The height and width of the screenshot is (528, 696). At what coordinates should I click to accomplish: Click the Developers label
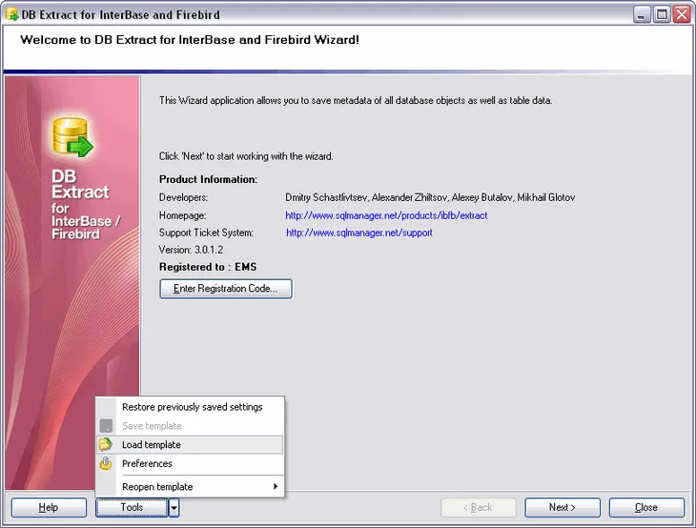coord(183,197)
